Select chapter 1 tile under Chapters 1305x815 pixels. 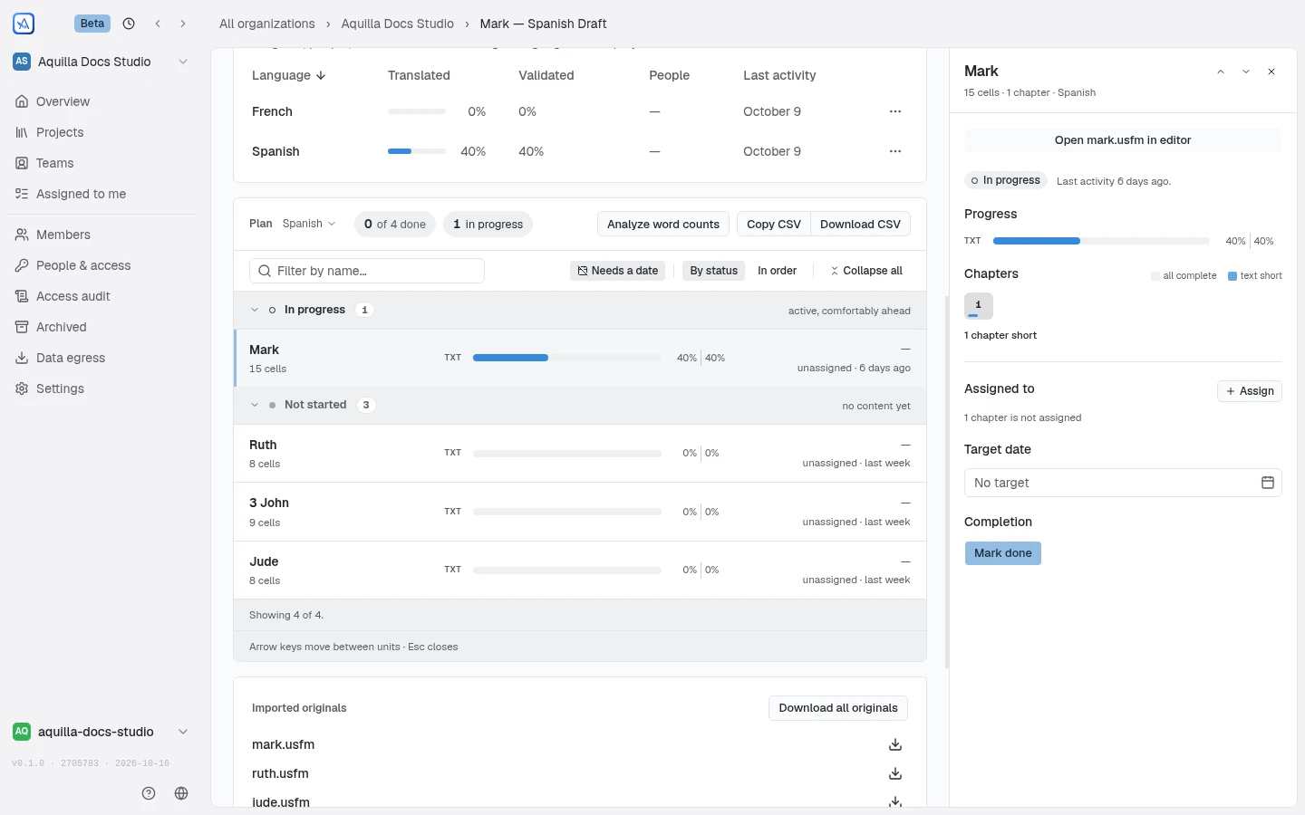click(979, 306)
